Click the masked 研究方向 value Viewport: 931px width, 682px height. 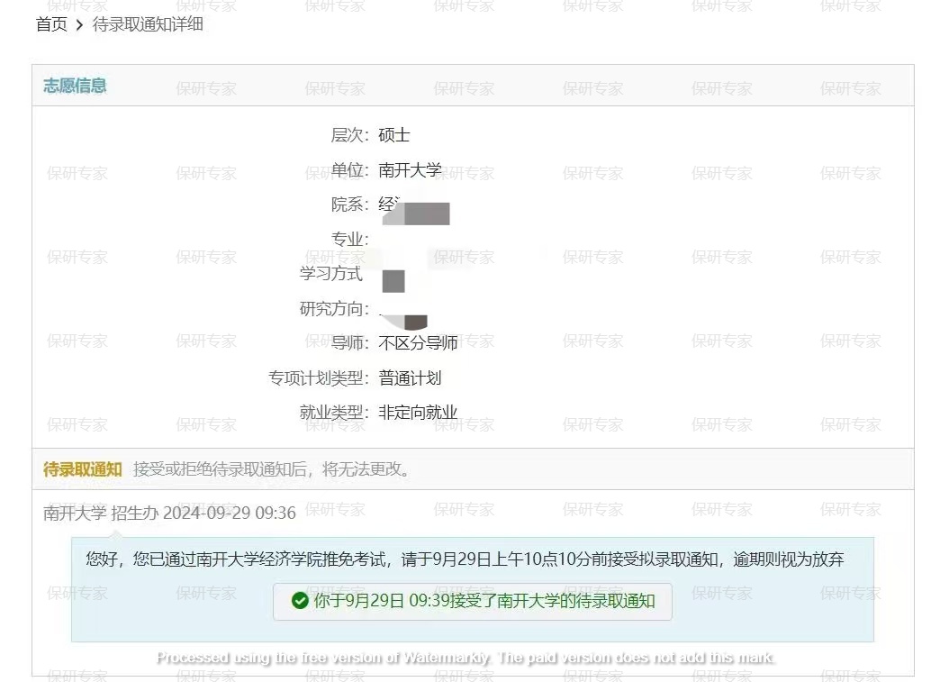(403, 319)
